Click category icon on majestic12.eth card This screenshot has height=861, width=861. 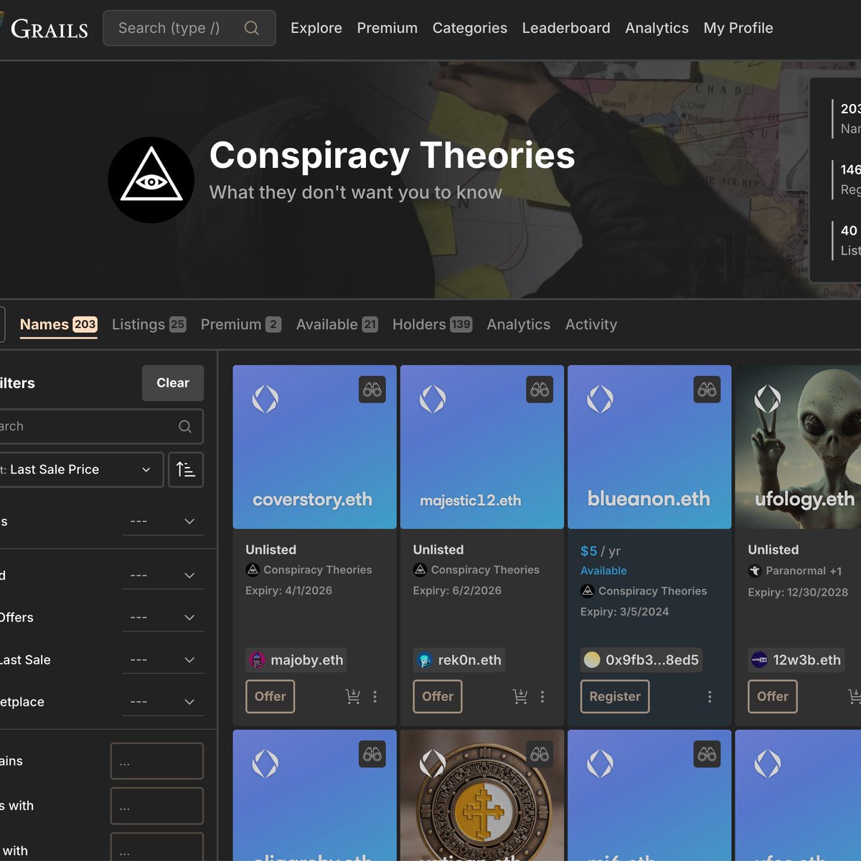pyautogui.click(x=420, y=570)
